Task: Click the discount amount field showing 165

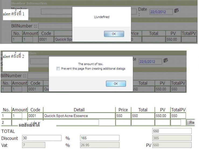Action: point(100,138)
